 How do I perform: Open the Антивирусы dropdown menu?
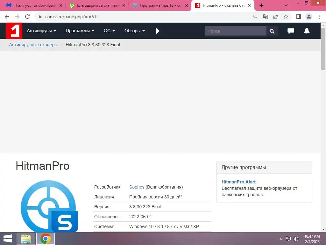[41, 31]
